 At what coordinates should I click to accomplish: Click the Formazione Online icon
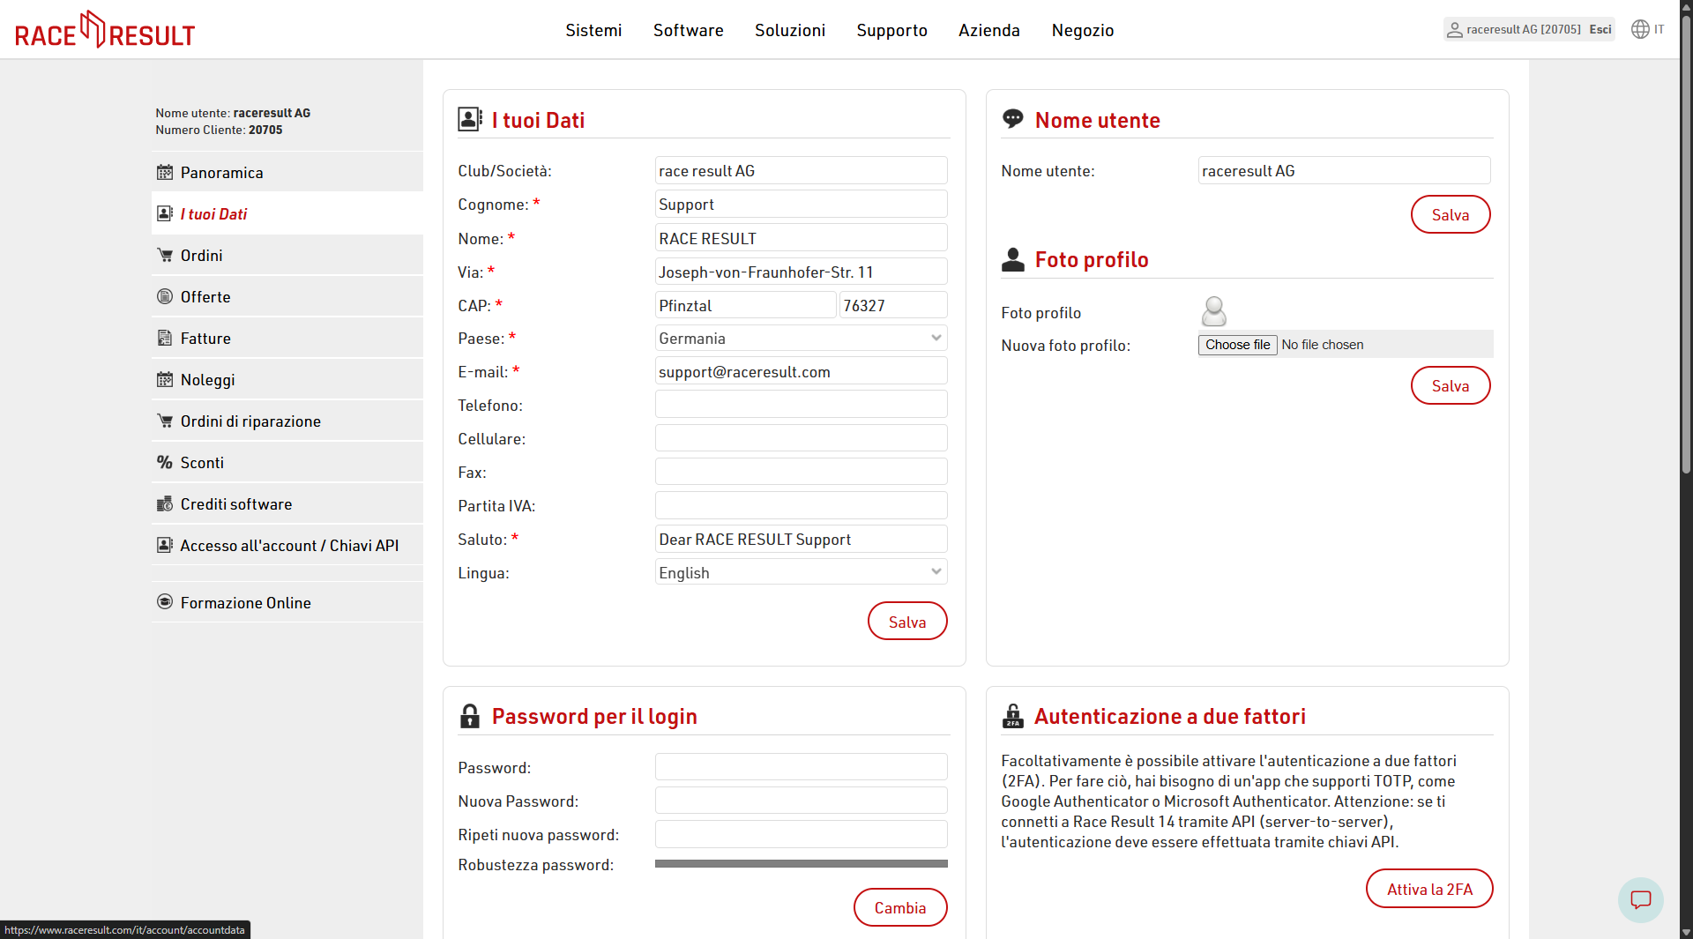pos(165,602)
